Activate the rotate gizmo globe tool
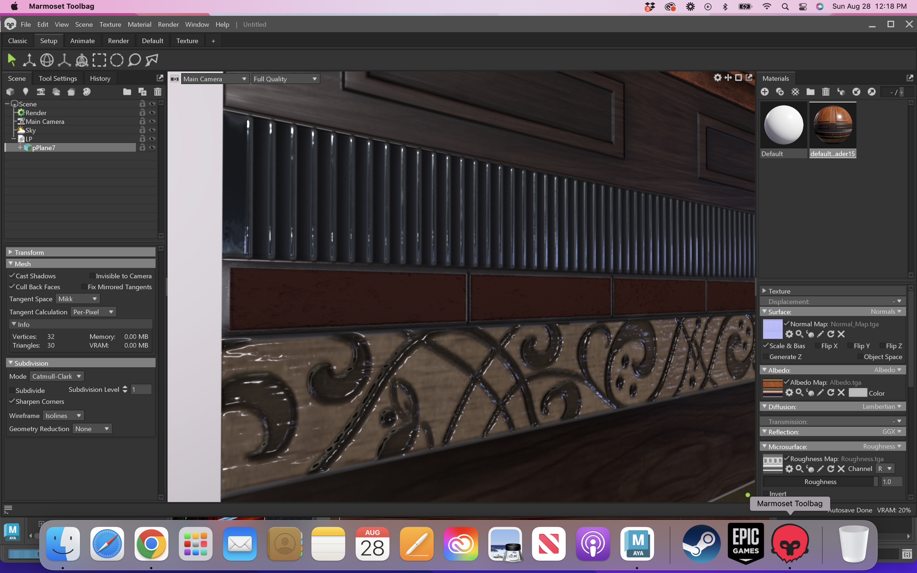Screen dimensions: 917x573 pyautogui.click(x=47, y=60)
